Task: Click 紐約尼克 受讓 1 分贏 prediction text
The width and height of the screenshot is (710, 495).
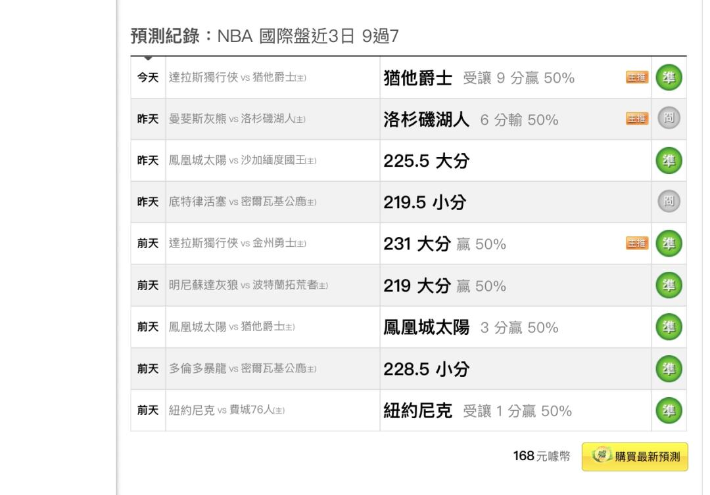Action: [477, 411]
